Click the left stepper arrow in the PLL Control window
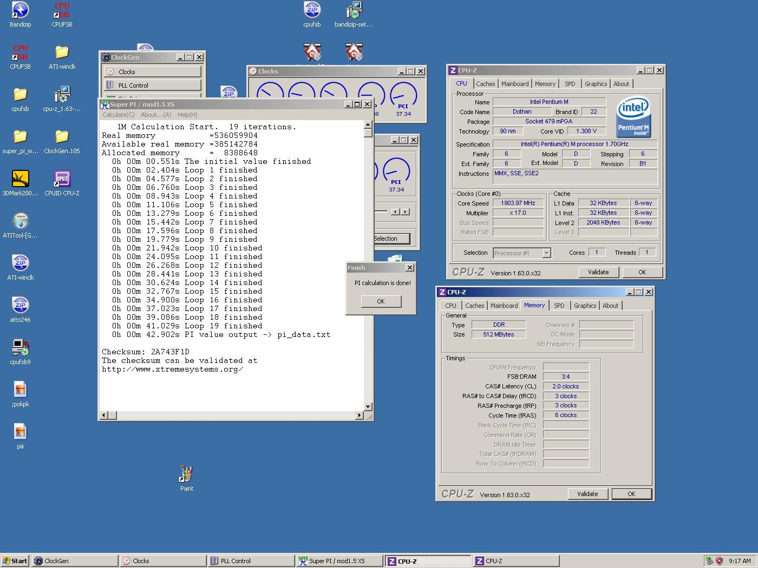The height and width of the screenshot is (568, 758). (x=396, y=212)
